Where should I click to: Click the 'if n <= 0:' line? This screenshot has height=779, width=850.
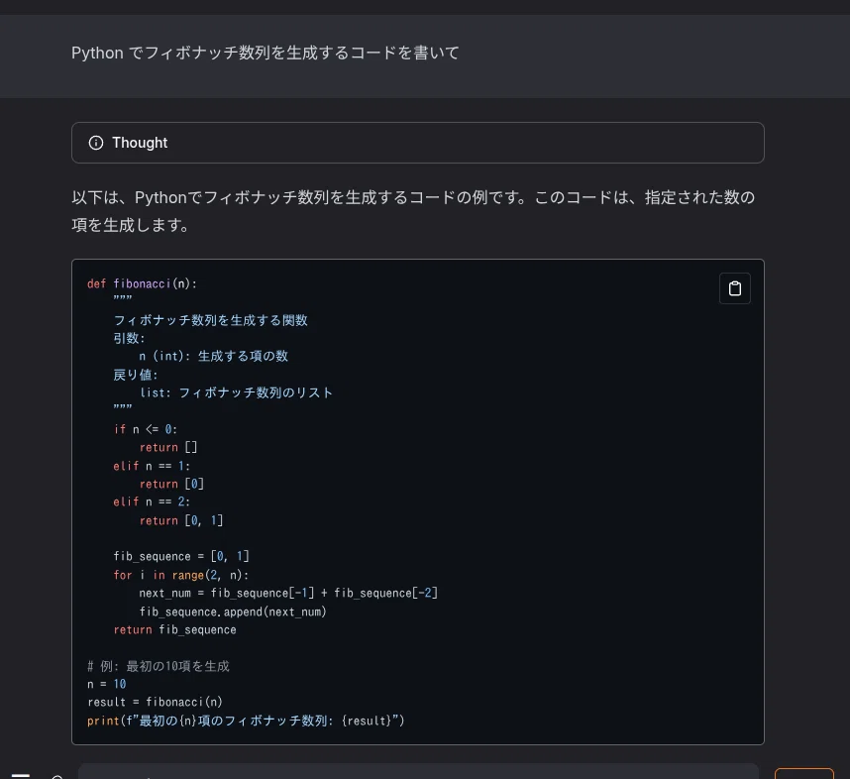tap(146, 429)
